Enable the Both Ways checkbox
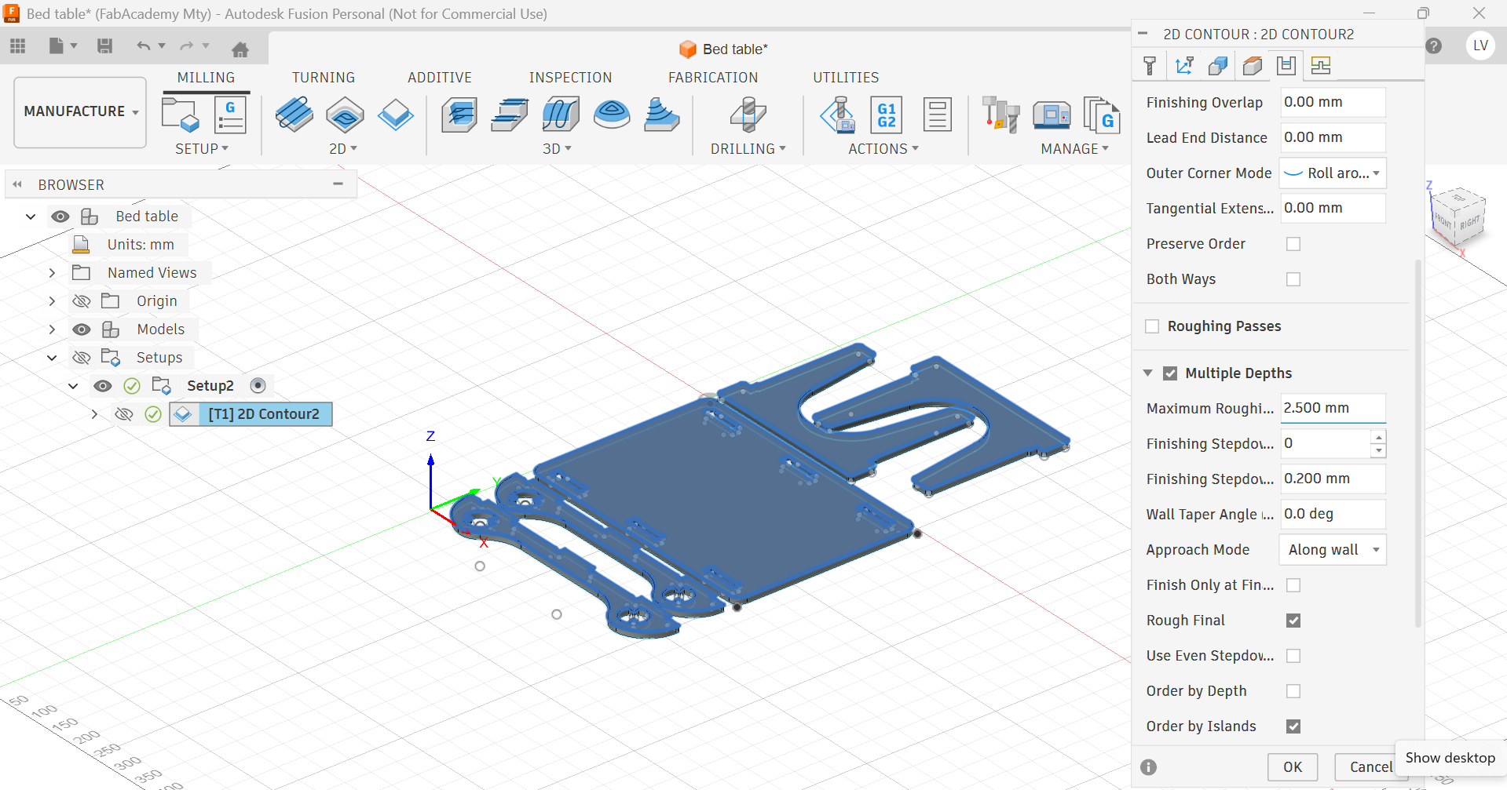 click(x=1293, y=279)
